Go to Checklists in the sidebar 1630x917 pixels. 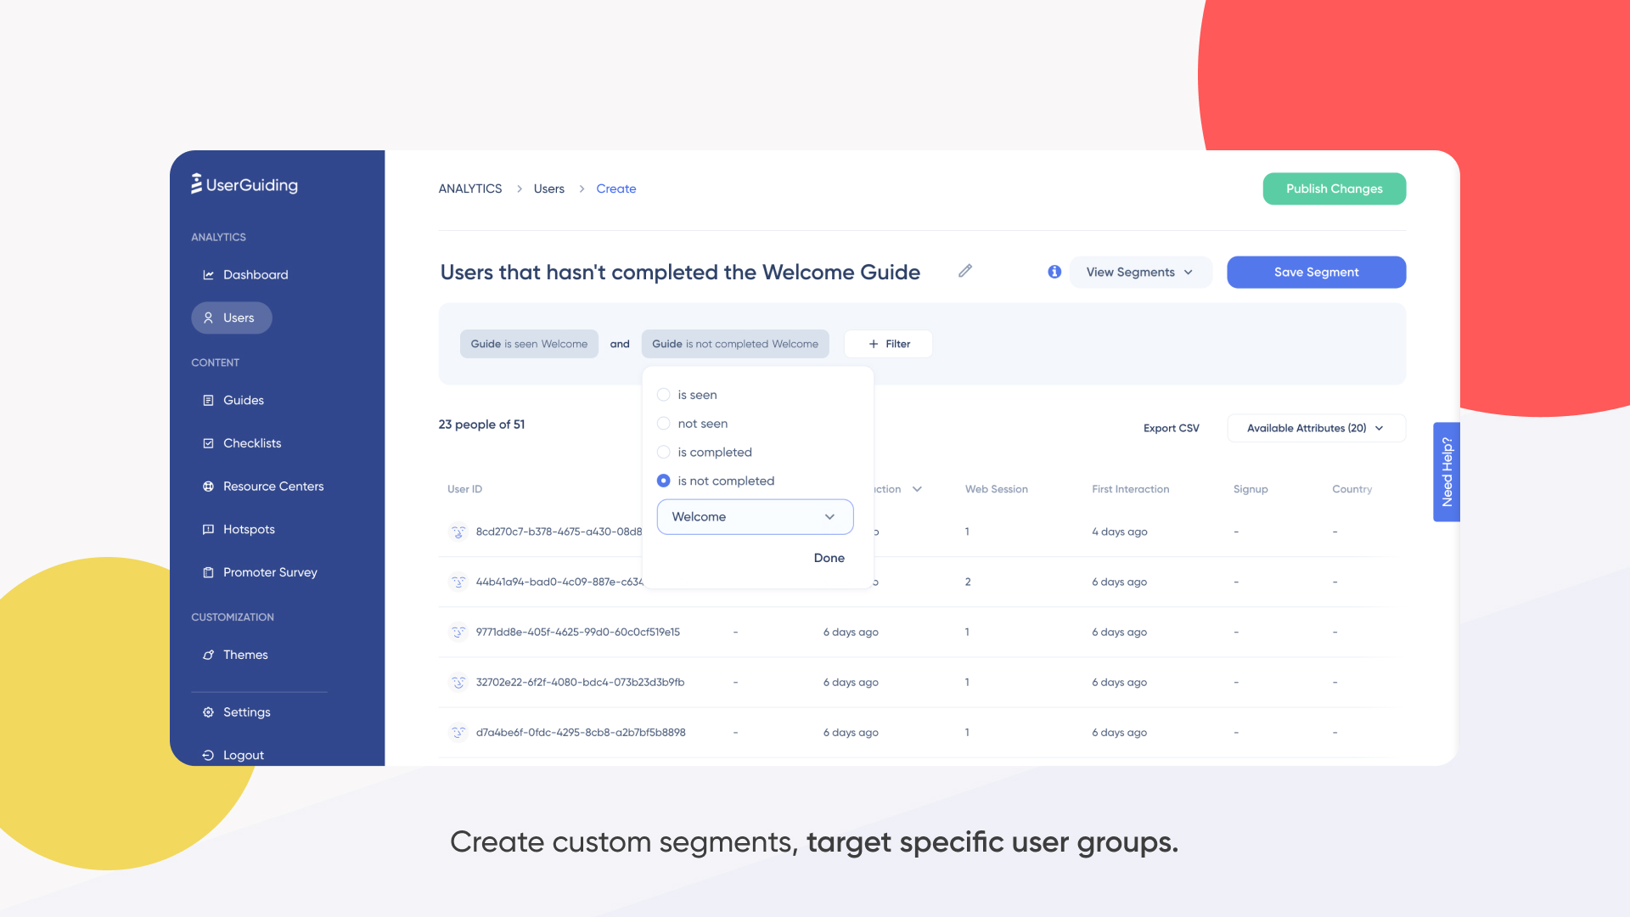click(x=251, y=443)
